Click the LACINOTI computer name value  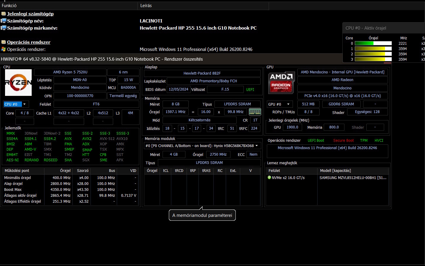(151, 21)
